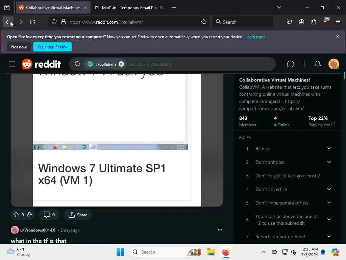Expand the age of 12 rule
Screen dimensions: 346x260
[x=329, y=219]
